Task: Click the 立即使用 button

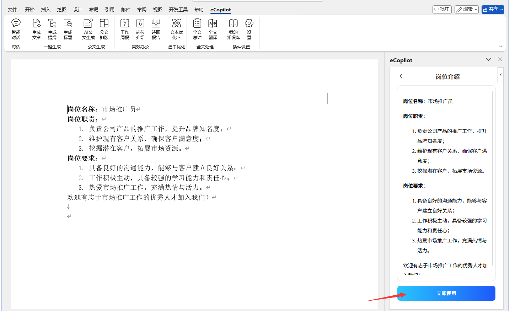Action: (446, 293)
